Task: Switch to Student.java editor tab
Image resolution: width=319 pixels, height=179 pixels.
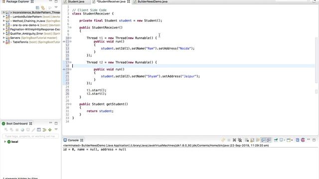Action: tap(76, 1)
